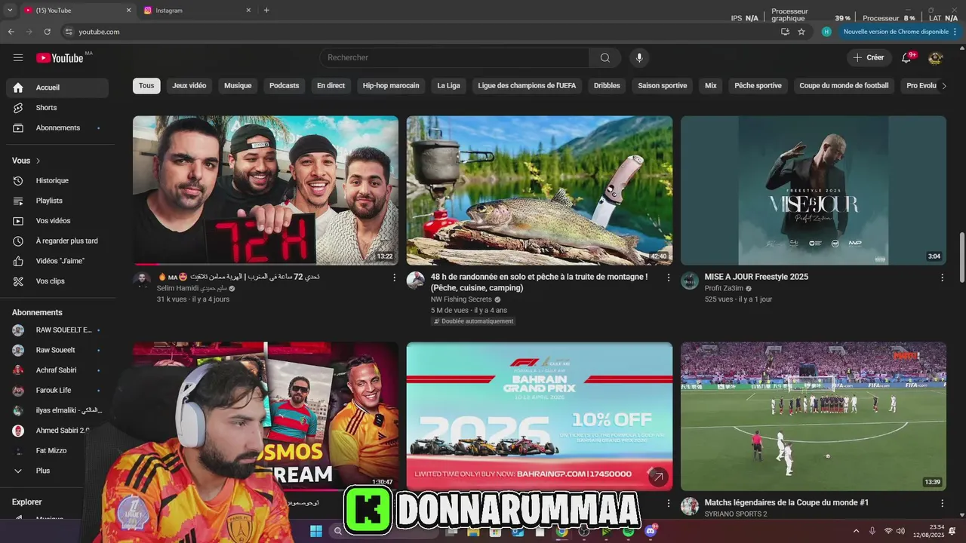Open NW Fishing Secrets channel avatar

[416, 281]
